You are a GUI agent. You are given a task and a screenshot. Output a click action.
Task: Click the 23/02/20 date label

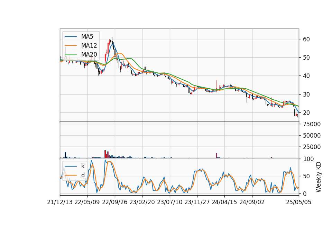coord(142,202)
